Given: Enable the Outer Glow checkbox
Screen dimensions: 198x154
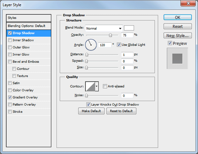Looking at the screenshot, I should coord(10,47).
